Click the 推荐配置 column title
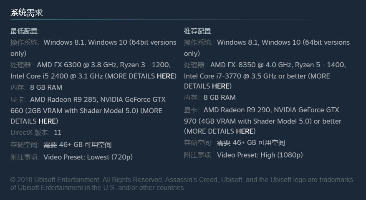The width and height of the screenshot is (366, 200). tap(198, 31)
